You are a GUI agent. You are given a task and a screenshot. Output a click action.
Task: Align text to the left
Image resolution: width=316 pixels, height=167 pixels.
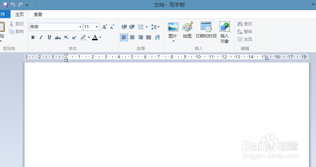click(x=124, y=37)
